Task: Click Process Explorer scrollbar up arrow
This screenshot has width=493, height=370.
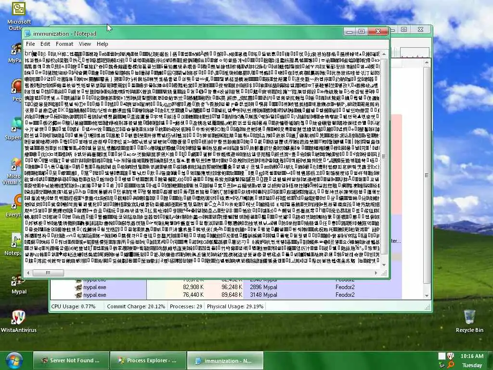Action: click(x=427, y=63)
